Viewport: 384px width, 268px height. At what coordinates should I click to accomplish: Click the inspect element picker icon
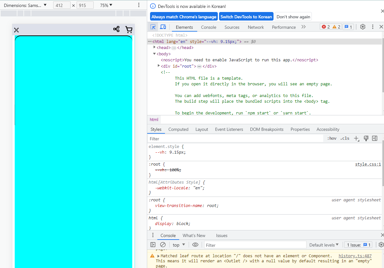point(153,27)
